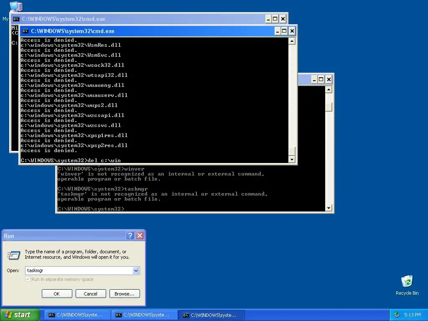428x321 pixels.
Task: Click the line c:\windows\system32\WsmRes.dll
Action: (71, 45)
